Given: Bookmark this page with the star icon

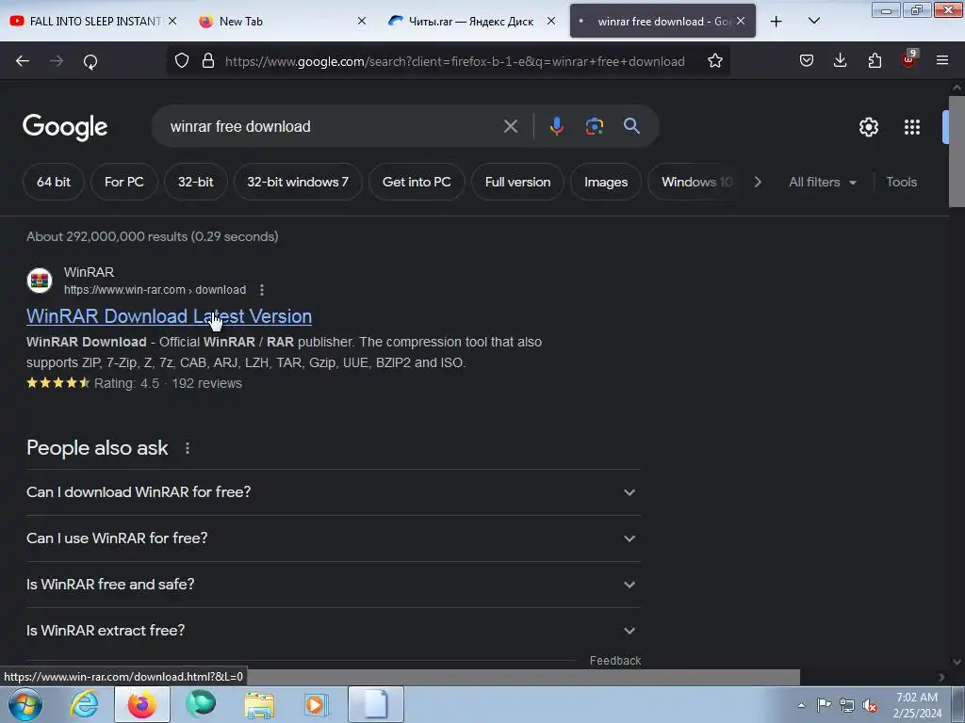Looking at the screenshot, I should 714,61.
